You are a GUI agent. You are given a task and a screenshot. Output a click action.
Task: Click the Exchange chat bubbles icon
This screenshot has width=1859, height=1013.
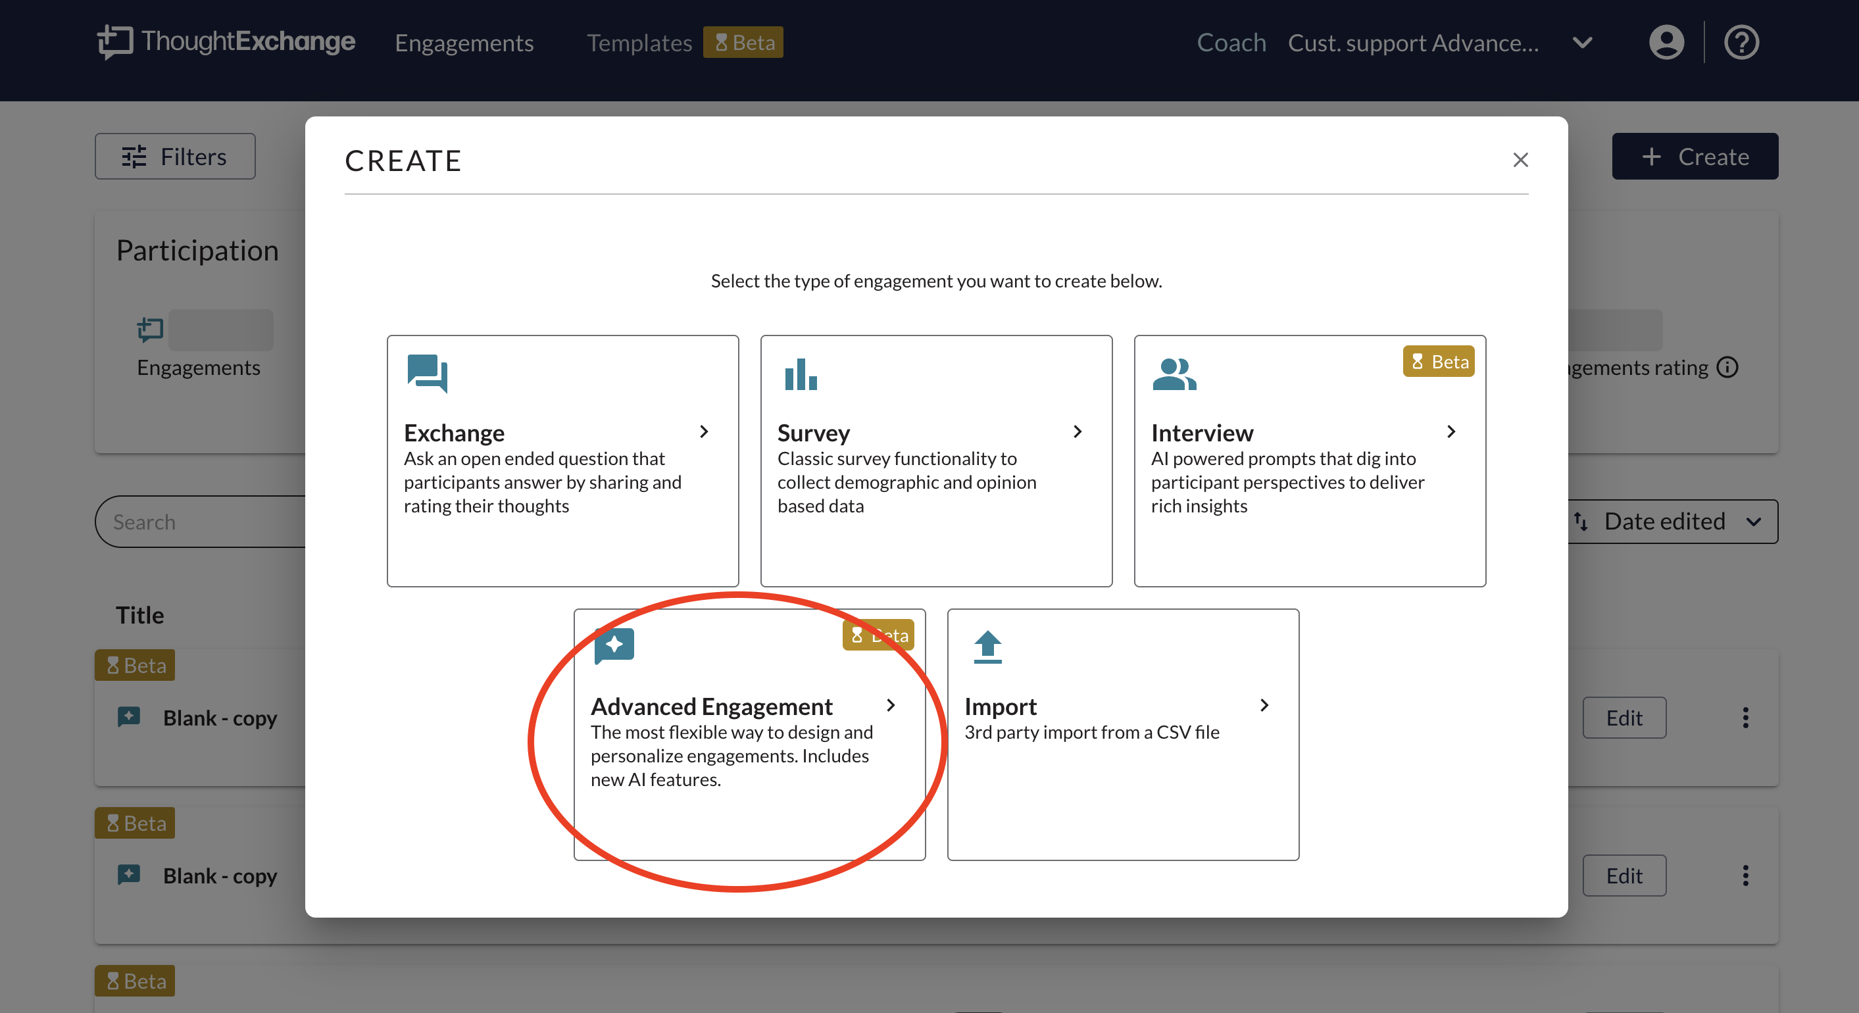coord(427,374)
